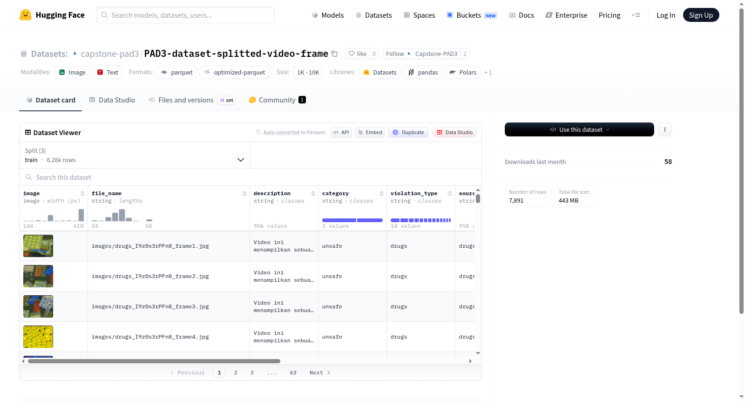Image resolution: width=745 pixels, height=401 pixels.
Task: Open the capstone-pad3 owner link
Action: click(110, 54)
